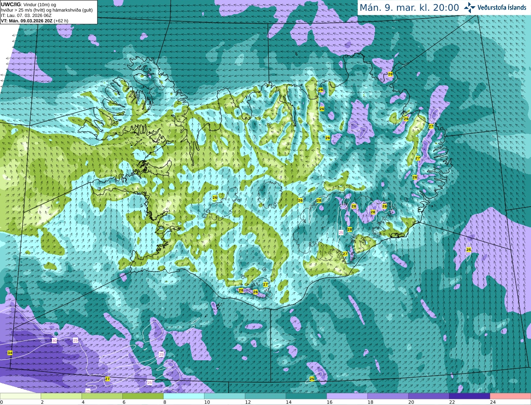This screenshot has width=531, height=405.
Task: Click the yellow '29' maximum gust label
Action: 406,119
